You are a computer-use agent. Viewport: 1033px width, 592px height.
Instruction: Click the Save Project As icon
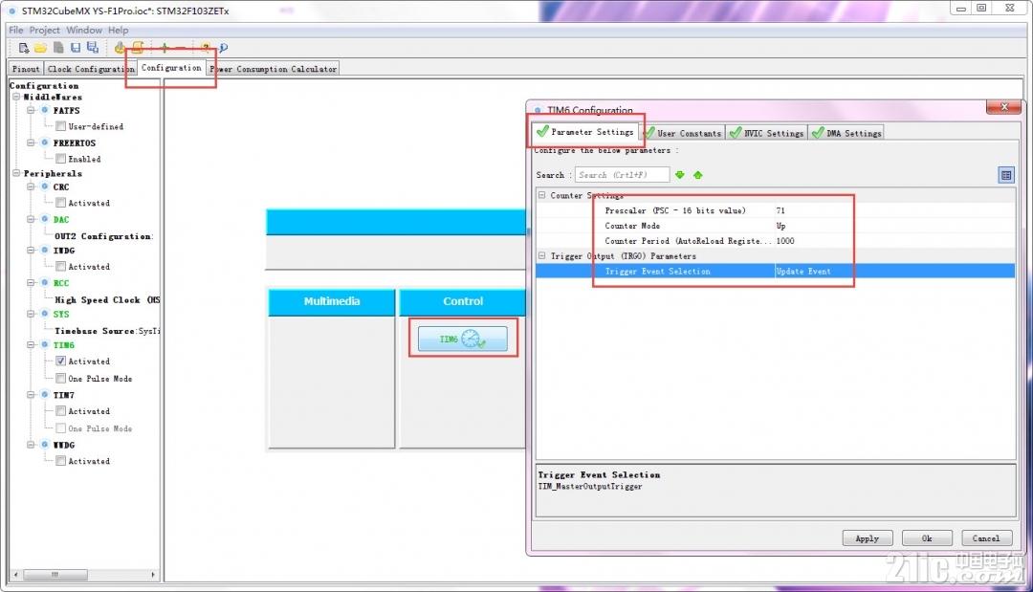click(93, 48)
